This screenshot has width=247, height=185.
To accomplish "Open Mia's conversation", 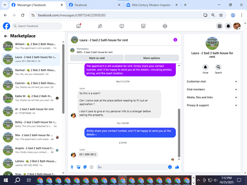I will click(31, 137).
